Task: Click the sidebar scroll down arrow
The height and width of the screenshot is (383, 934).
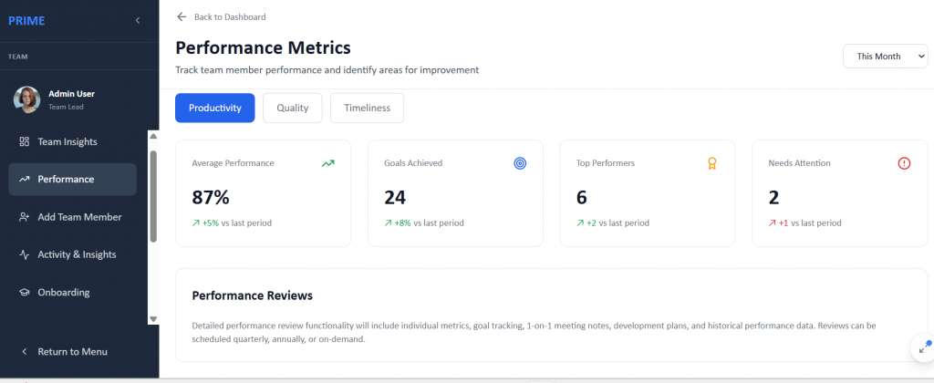Action: coord(153,319)
